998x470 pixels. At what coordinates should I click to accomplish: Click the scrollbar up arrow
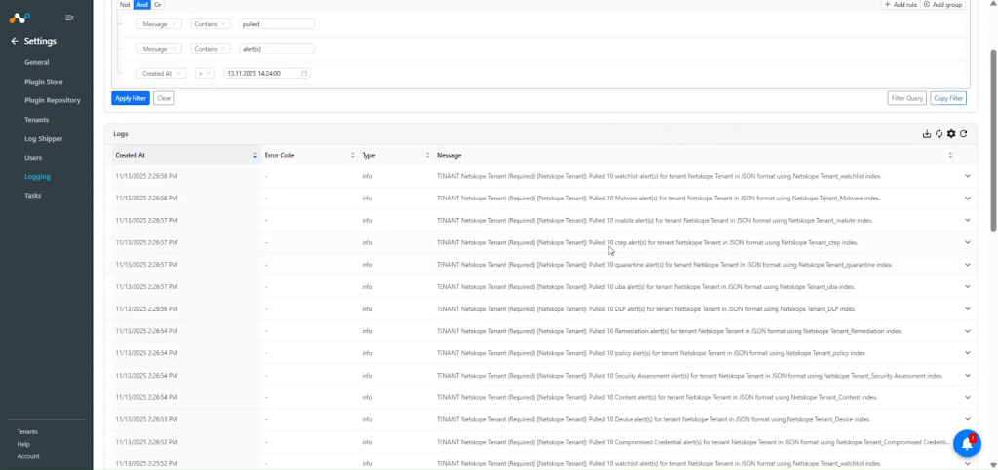[x=993, y=3]
